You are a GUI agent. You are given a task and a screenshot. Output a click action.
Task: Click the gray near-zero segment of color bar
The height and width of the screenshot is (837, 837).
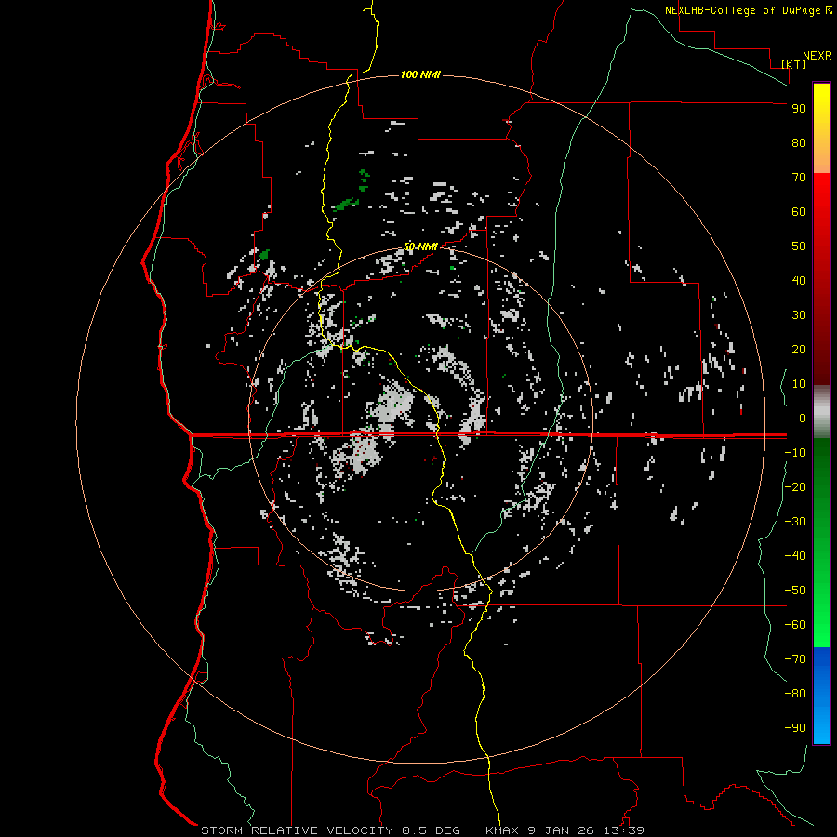821,411
